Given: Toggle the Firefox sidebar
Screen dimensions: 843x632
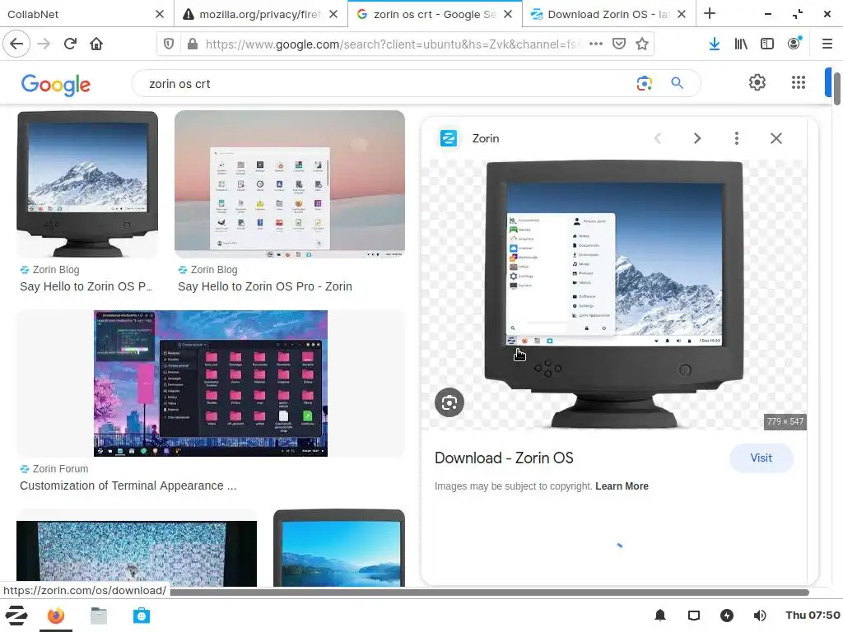Looking at the screenshot, I should coord(767,44).
